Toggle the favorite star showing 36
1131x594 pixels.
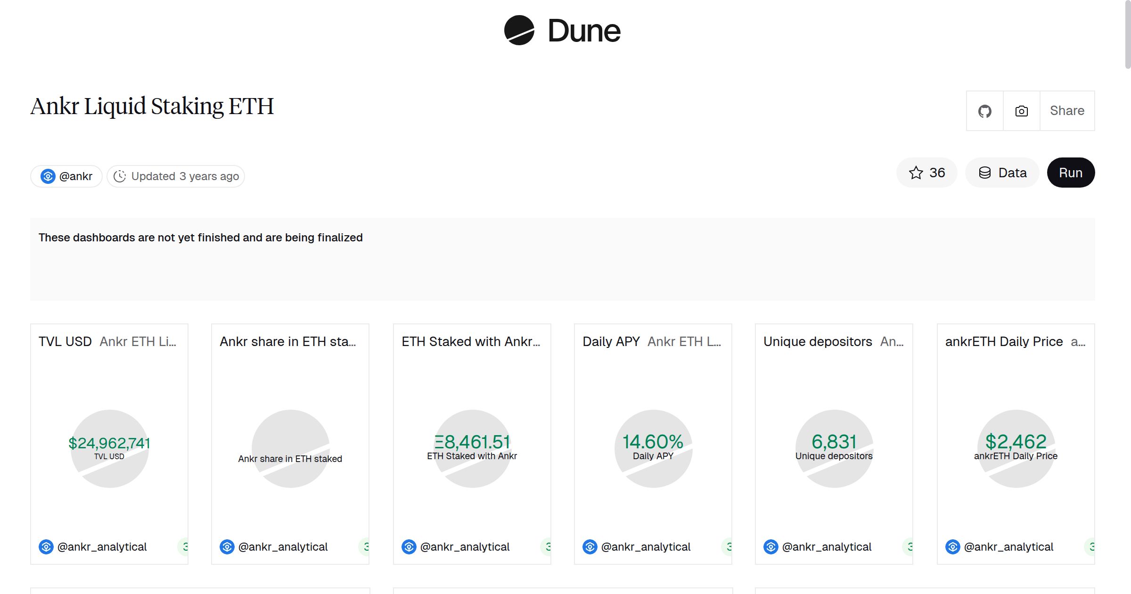click(x=926, y=173)
